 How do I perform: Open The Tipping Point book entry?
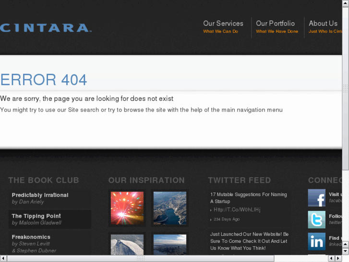point(50,219)
